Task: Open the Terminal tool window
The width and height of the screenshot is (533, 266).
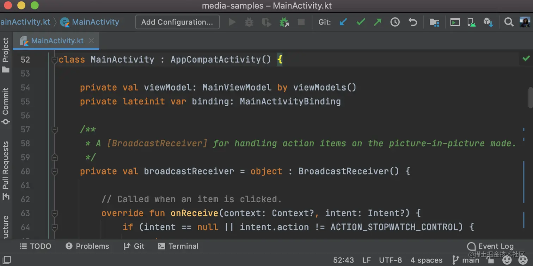Action: point(178,246)
